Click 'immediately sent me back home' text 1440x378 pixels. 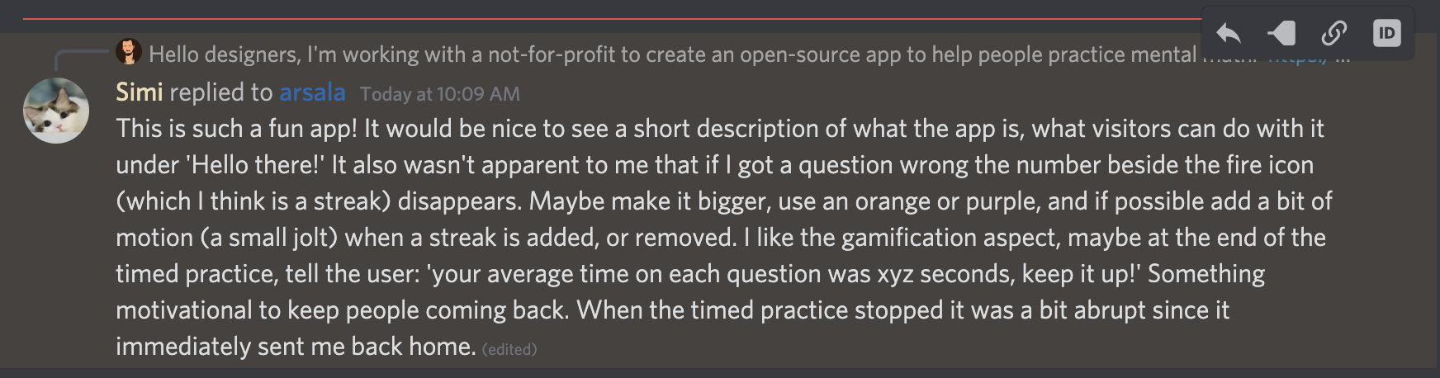(x=294, y=347)
